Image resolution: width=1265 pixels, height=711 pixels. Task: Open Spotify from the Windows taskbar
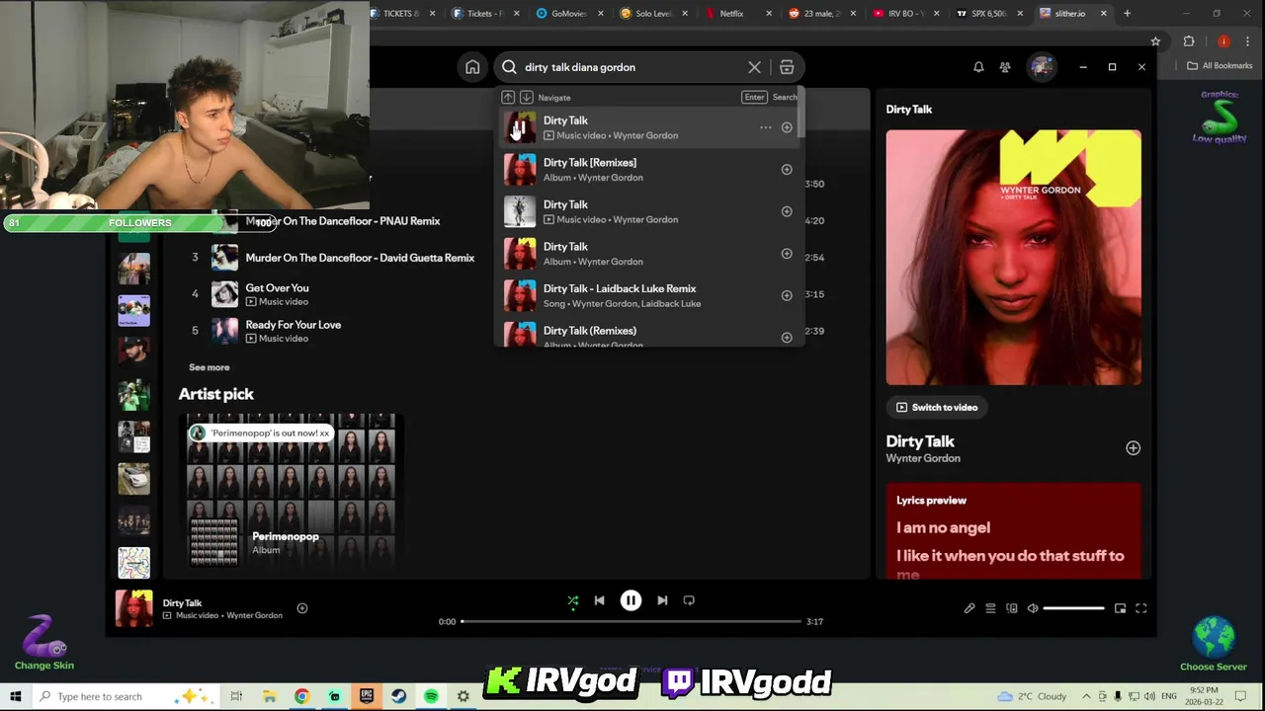pos(431,696)
